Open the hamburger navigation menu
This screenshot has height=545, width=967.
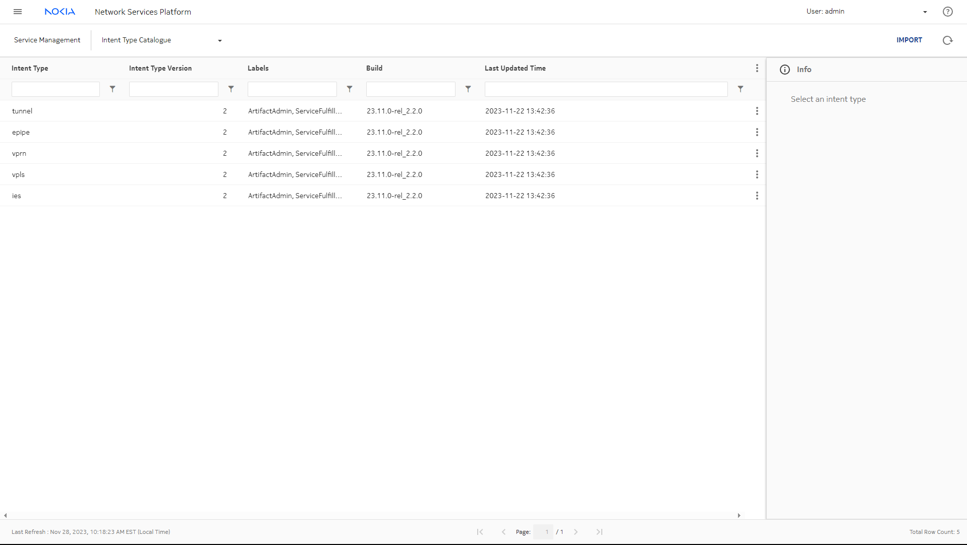click(x=18, y=12)
